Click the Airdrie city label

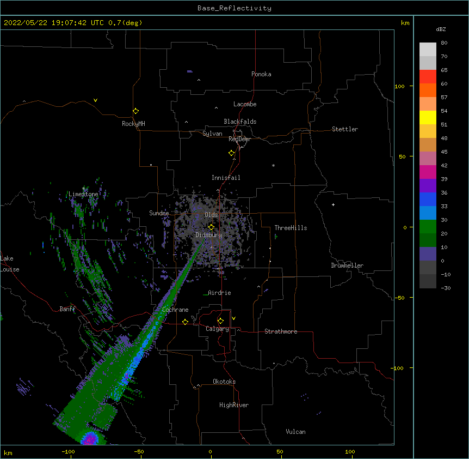[x=220, y=293]
